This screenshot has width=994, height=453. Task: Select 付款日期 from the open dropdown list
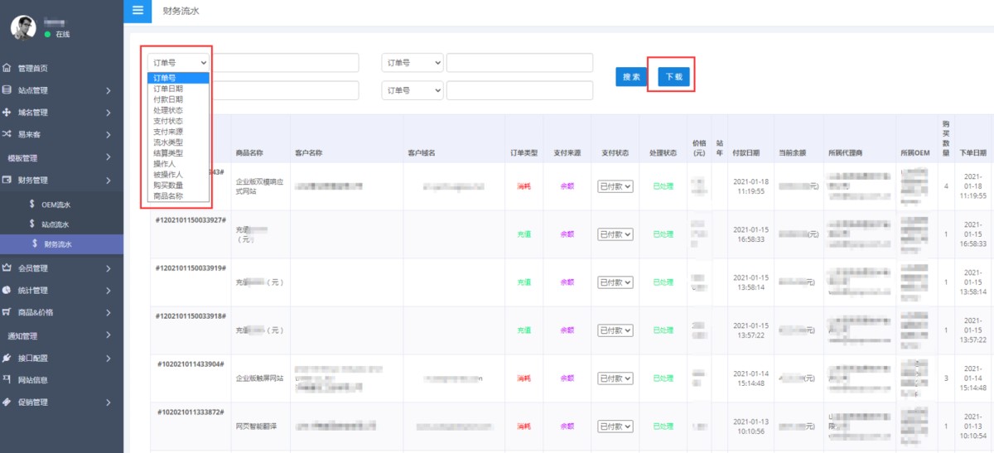pyautogui.click(x=168, y=99)
